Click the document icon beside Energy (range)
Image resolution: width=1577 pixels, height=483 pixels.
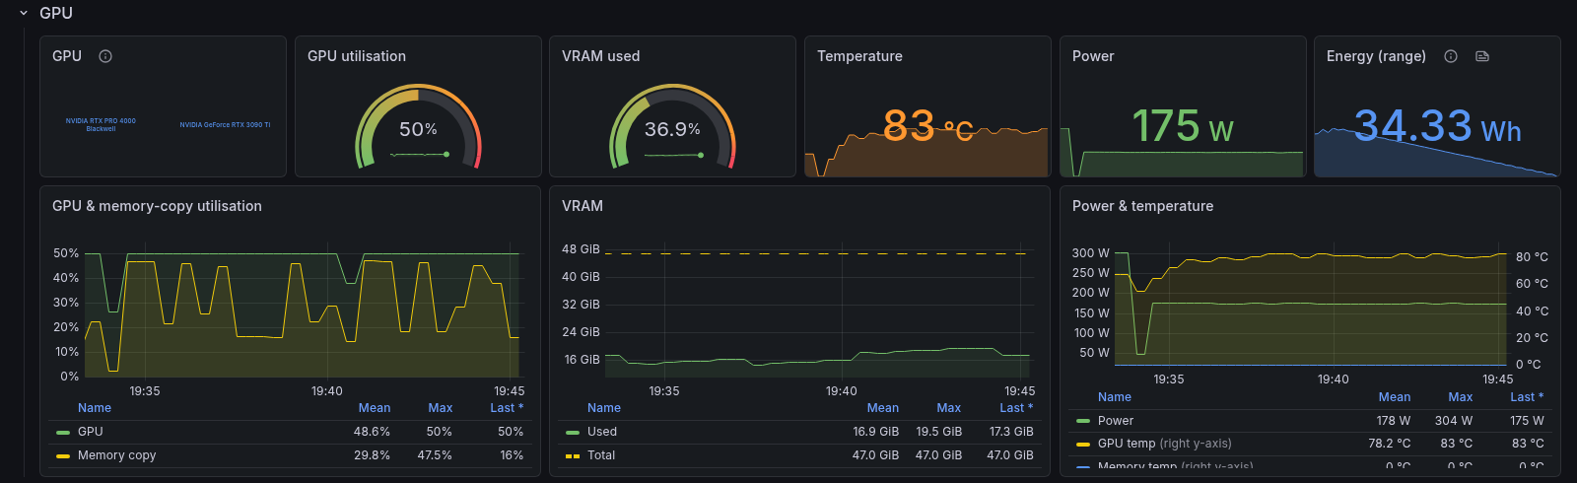(x=1481, y=56)
